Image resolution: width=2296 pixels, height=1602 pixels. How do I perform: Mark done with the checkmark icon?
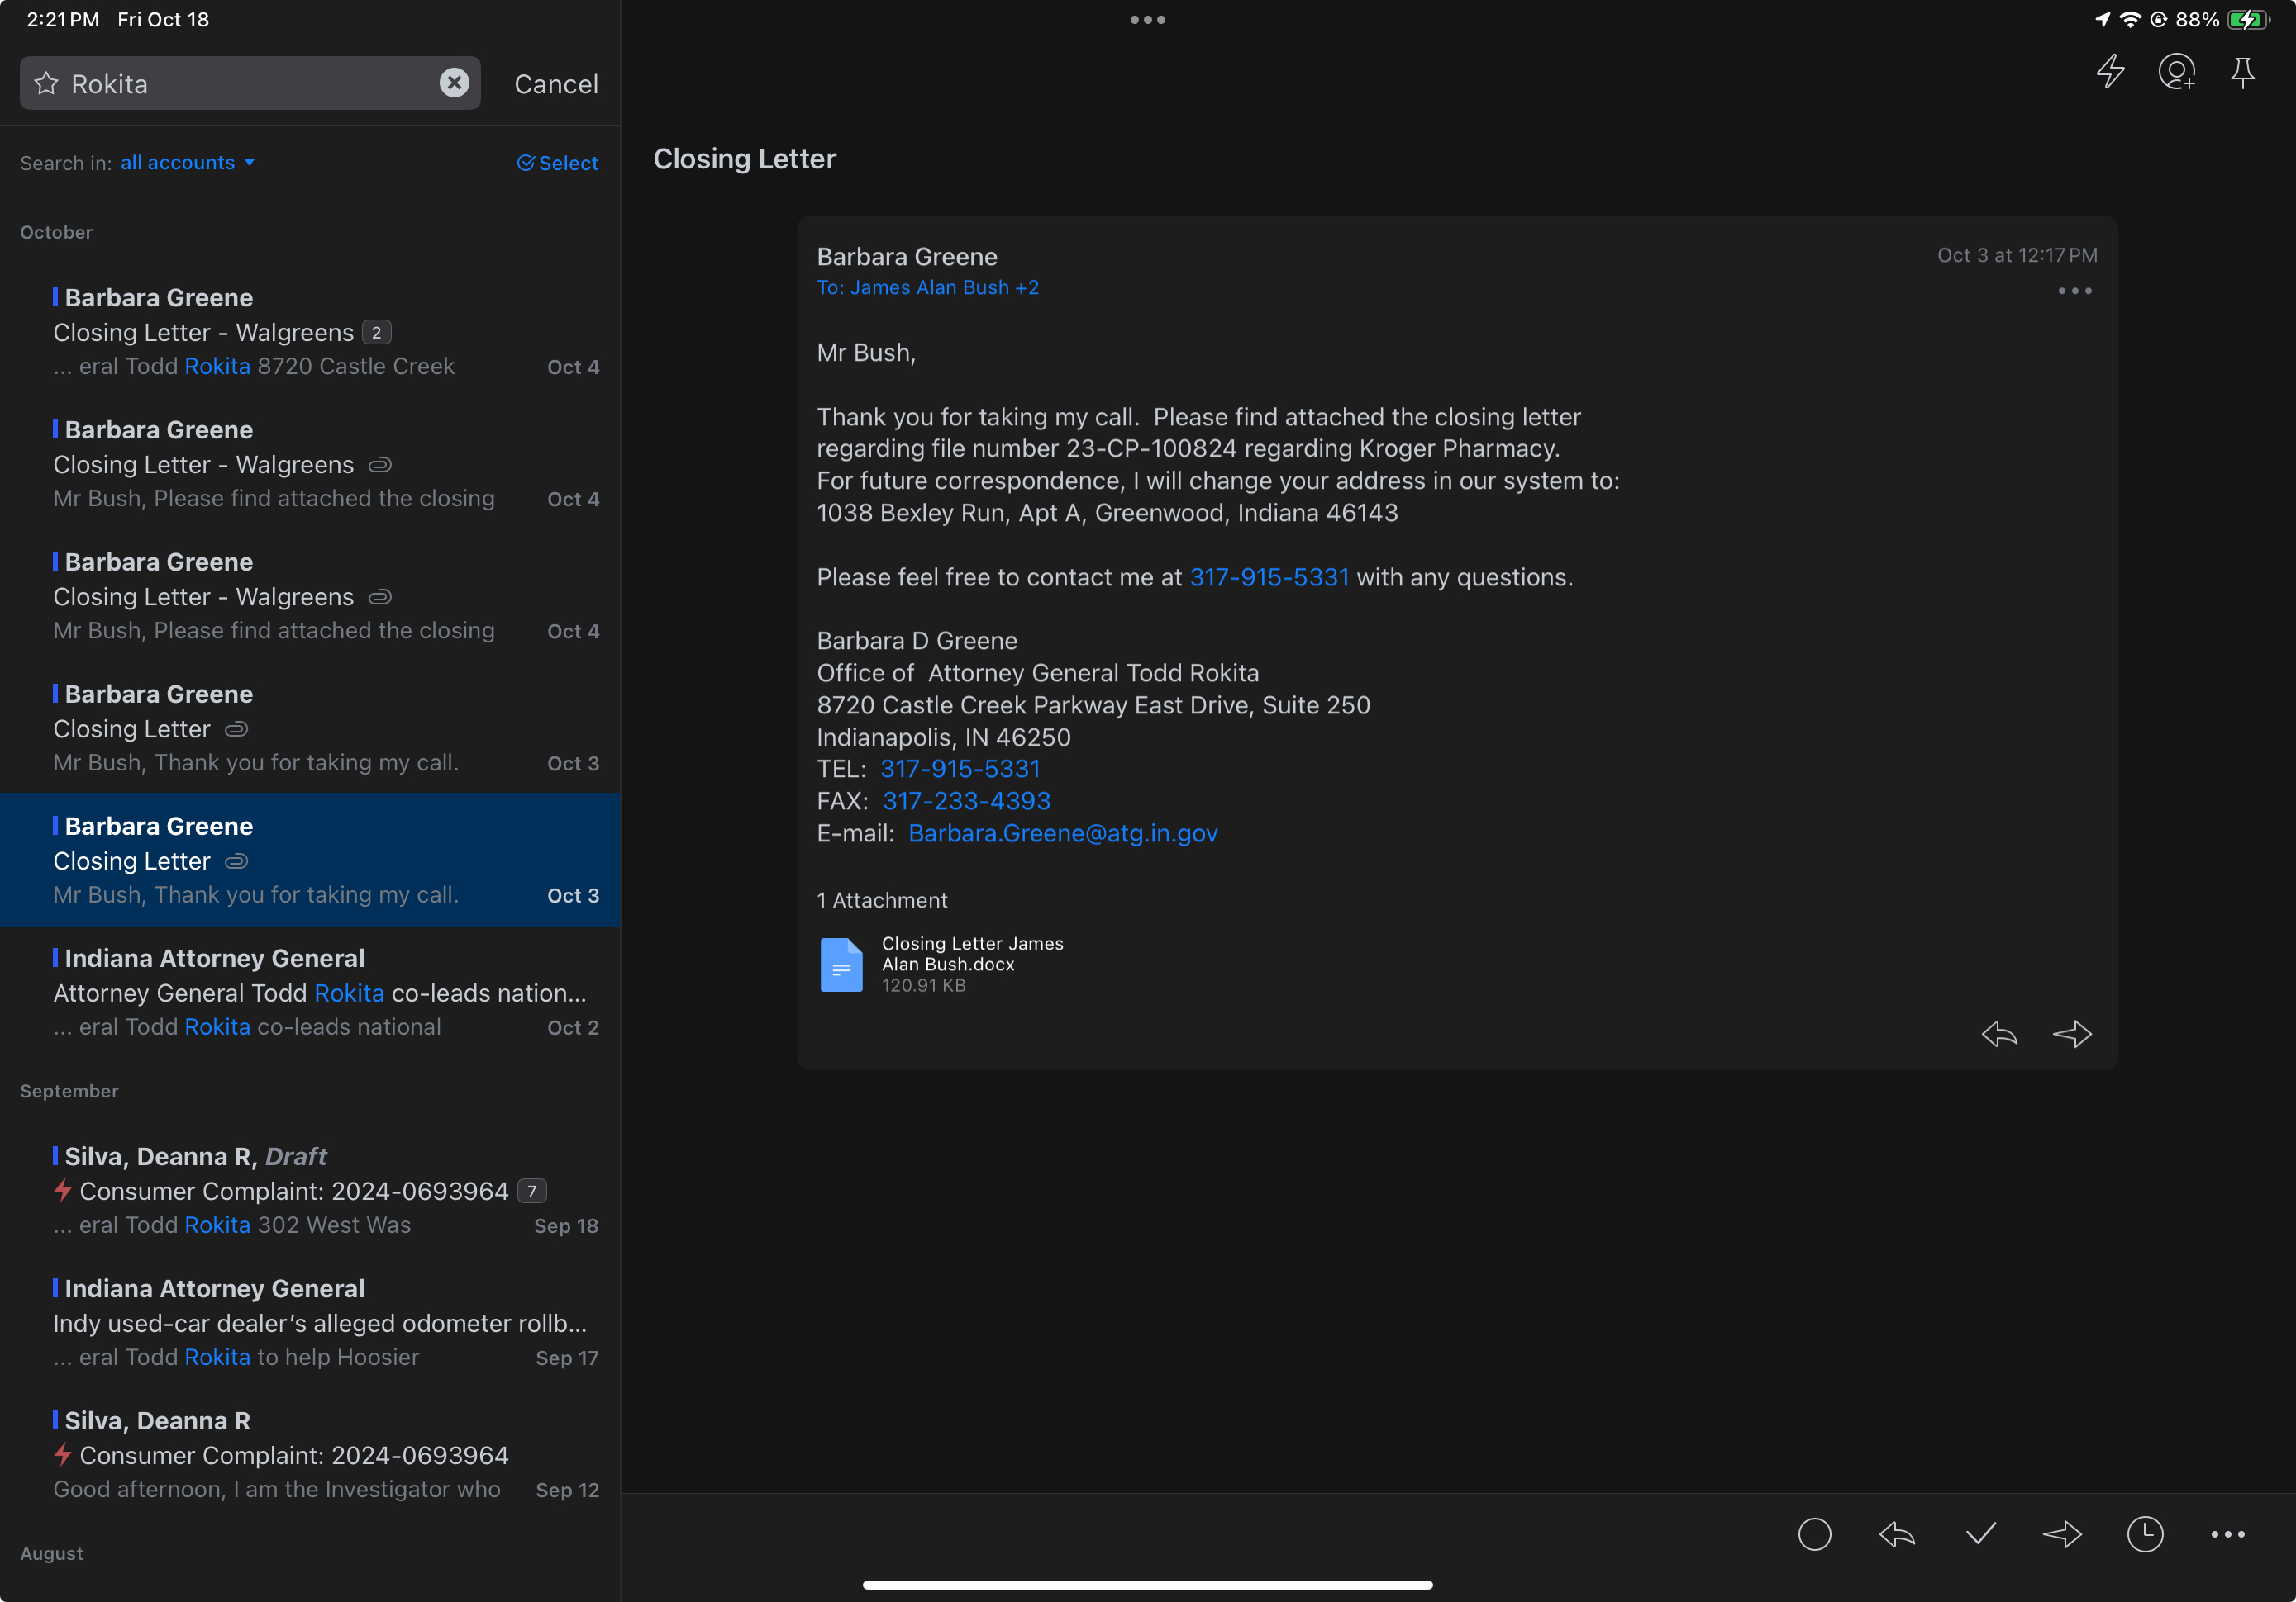[x=1980, y=1533]
